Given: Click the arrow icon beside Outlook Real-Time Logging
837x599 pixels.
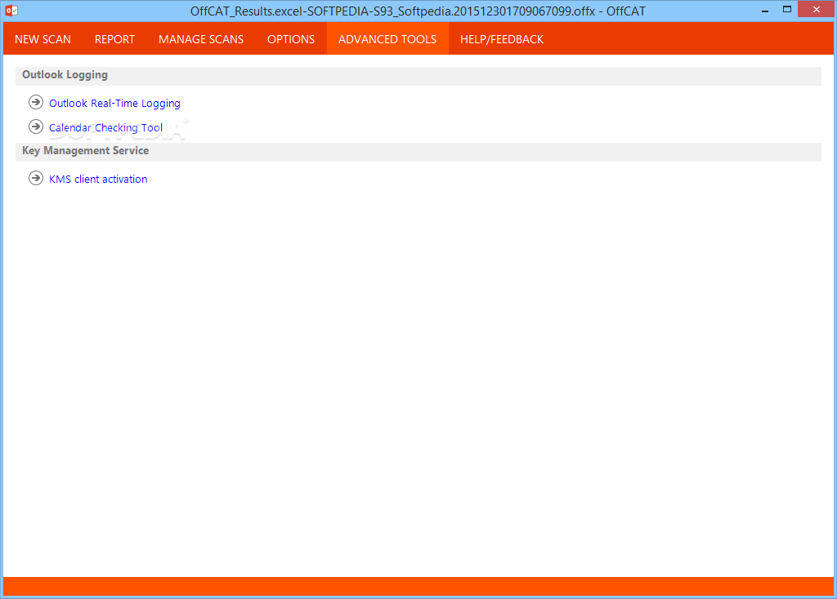Looking at the screenshot, I should pyautogui.click(x=36, y=102).
